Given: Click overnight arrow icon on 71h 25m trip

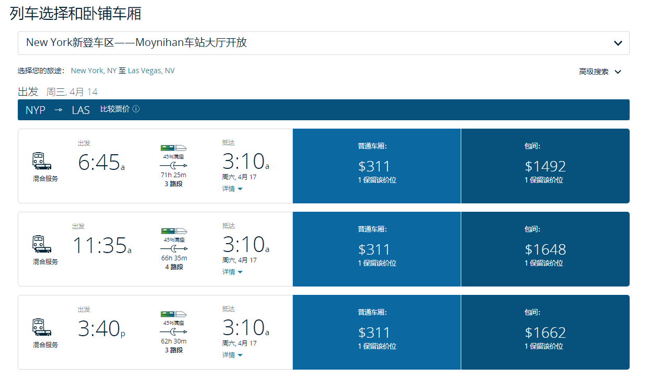Looking at the screenshot, I should click(x=174, y=165).
